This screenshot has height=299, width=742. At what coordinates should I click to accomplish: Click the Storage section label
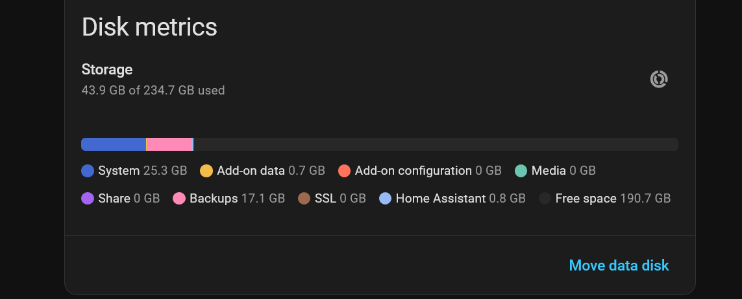coord(107,69)
